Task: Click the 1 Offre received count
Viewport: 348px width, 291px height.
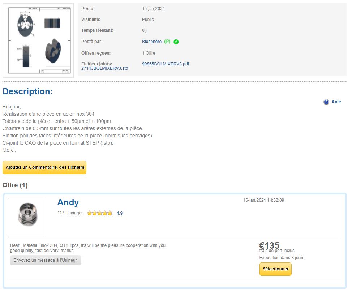Action: tap(149, 53)
